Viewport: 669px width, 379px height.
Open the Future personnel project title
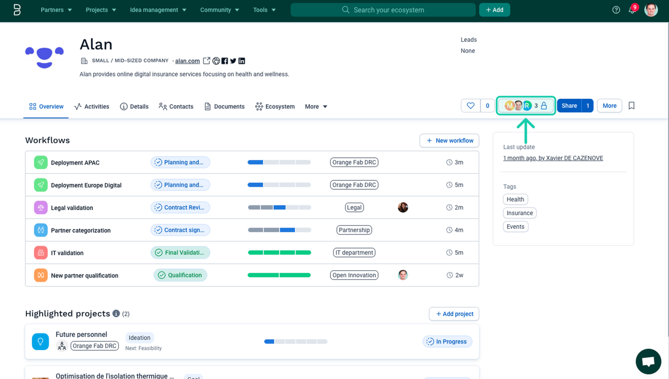pyautogui.click(x=82, y=334)
